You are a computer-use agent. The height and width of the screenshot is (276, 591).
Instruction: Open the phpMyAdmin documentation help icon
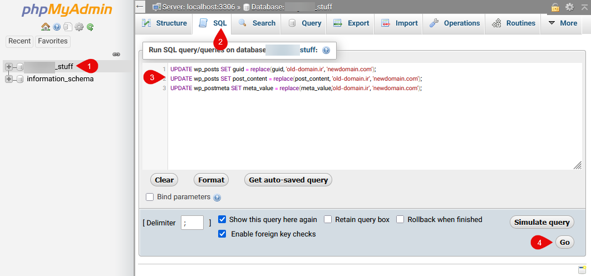pyautogui.click(x=57, y=27)
